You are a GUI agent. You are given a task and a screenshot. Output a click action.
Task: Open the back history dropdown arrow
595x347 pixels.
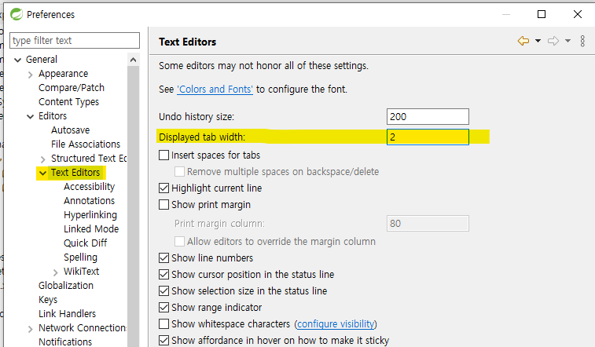pyautogui.click(x=538, y=41)
